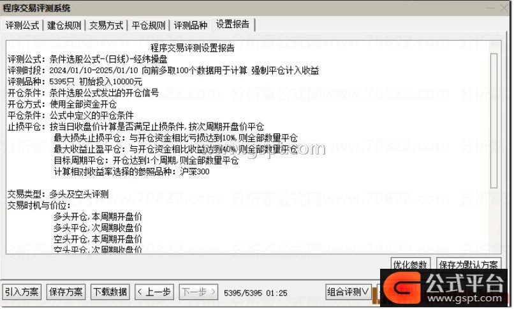Click the 下载数据 button

point(110,292)
